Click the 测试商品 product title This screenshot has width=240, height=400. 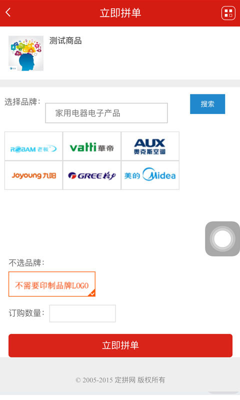click(x=65, y=40)
